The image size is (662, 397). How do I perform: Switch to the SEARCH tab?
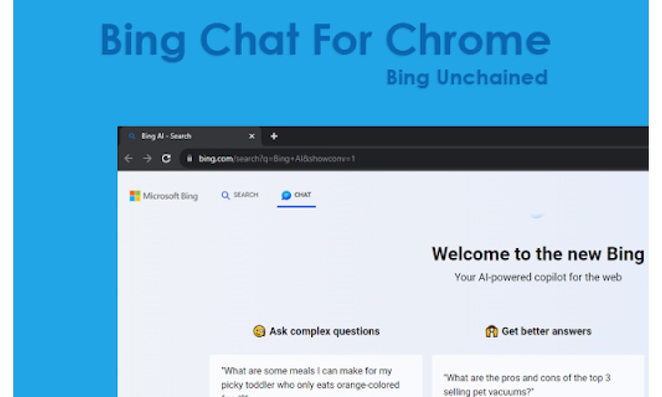(x=240, y=195)
